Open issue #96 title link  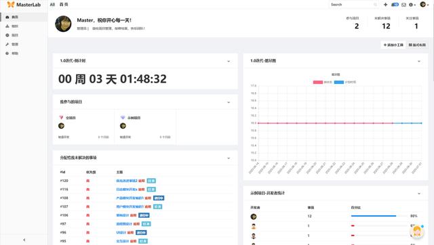coord(121,233)
